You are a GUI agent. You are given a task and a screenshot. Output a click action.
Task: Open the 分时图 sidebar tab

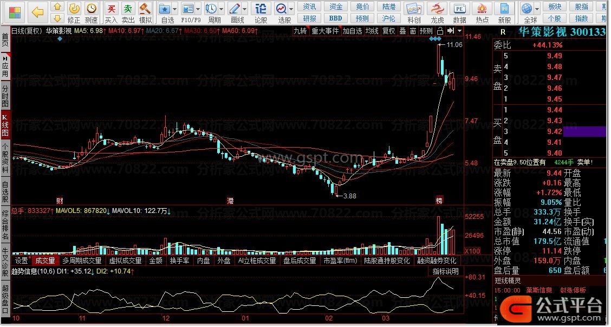[5, 96]
